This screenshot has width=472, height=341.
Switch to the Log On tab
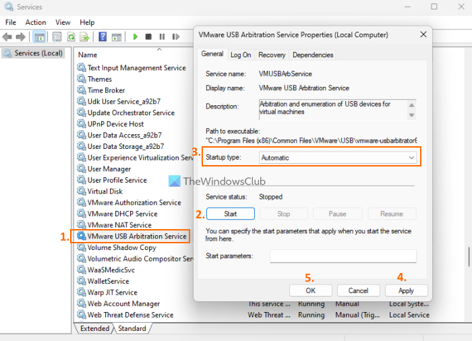point(241,55)
